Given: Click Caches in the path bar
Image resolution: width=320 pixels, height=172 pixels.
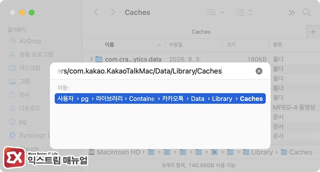Looking at the screenshot, I should tap(297, 152).
